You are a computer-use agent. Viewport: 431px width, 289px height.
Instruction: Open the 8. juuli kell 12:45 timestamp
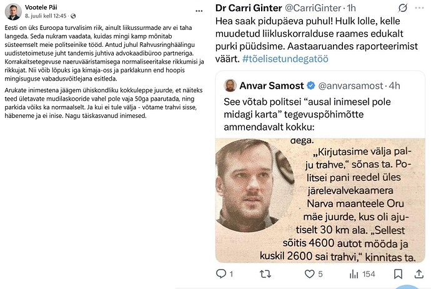(46, 16)
